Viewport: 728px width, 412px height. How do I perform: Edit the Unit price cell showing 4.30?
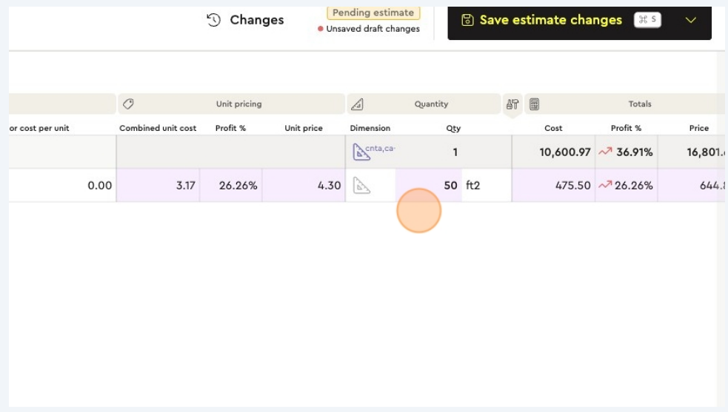click(304, 186)
